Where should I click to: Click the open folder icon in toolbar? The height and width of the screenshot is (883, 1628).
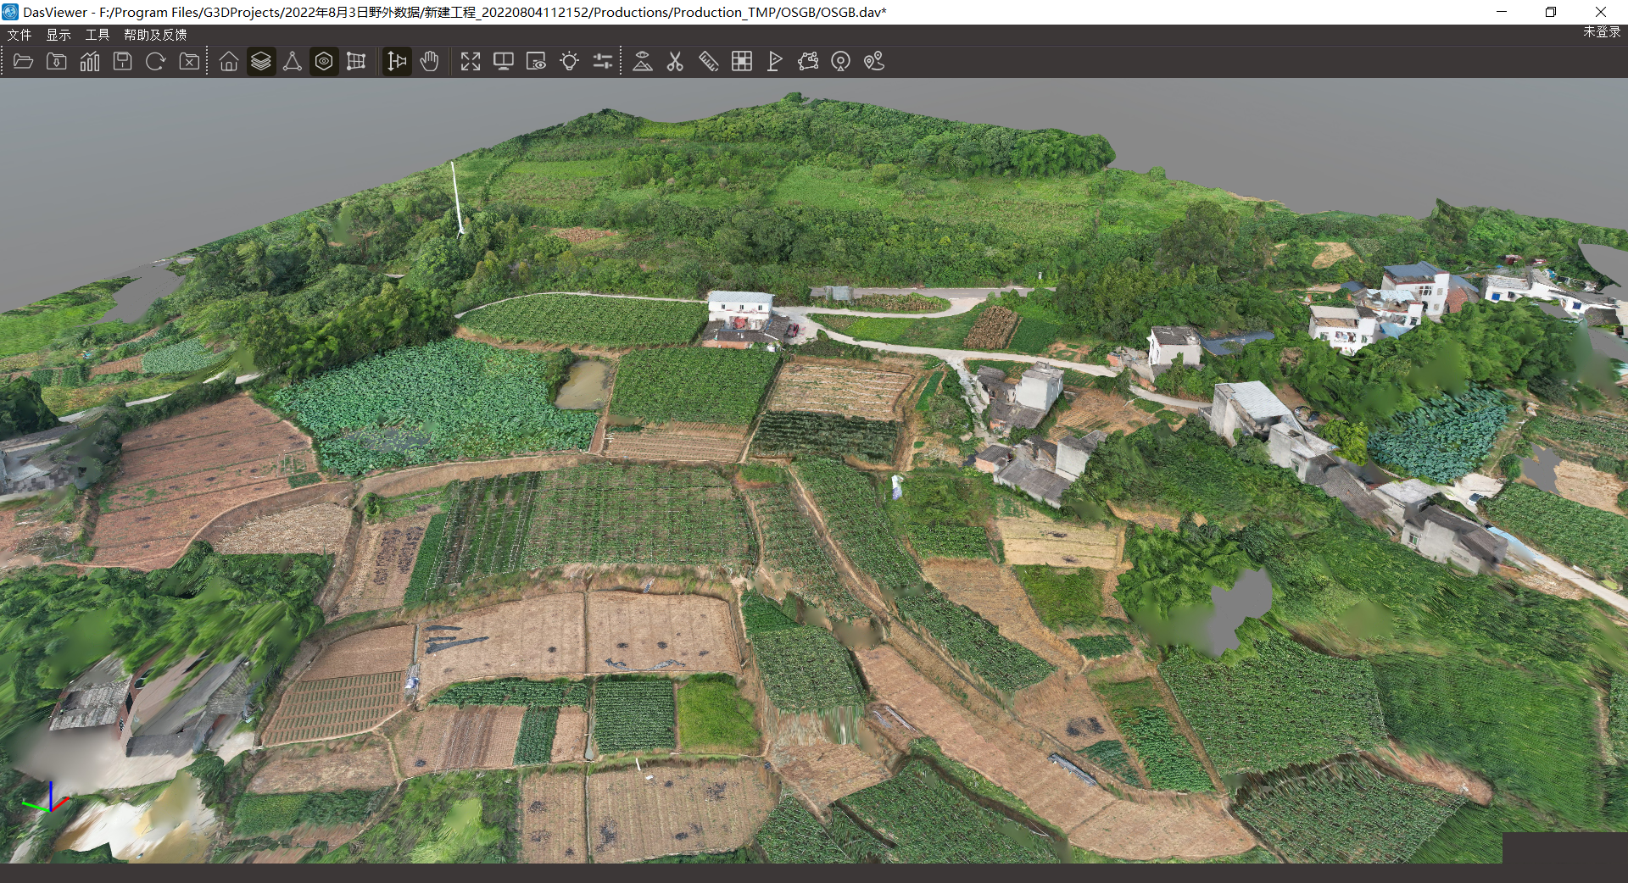click(23, 61)
